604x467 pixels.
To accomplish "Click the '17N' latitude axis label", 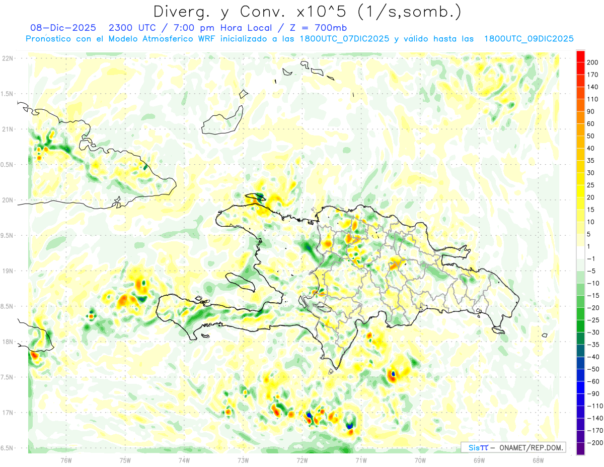I will (x=8, y=413).
